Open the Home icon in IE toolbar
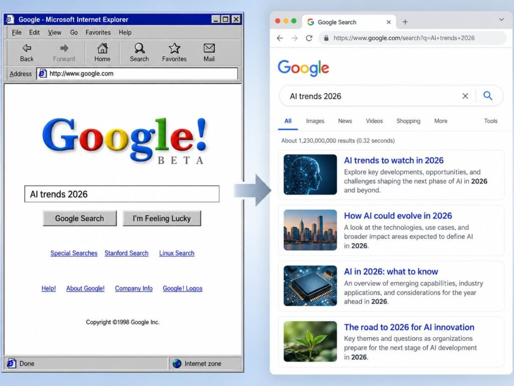This screenshot has height=386, width=514. (102, 48)
